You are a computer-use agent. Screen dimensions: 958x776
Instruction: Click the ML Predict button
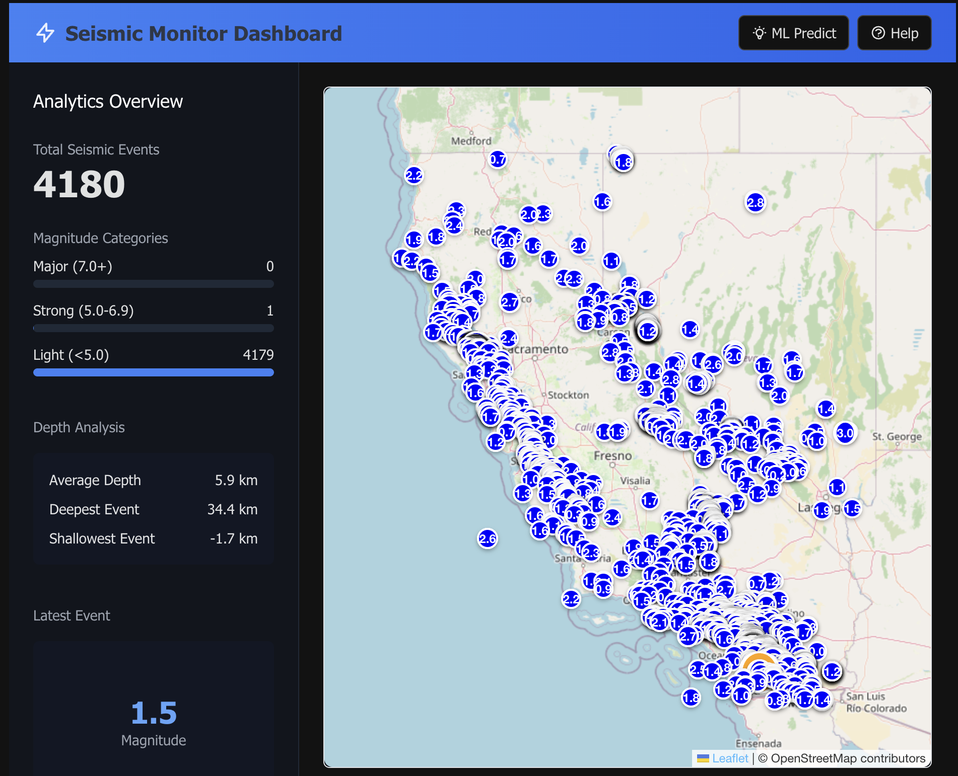click(793, 33)
